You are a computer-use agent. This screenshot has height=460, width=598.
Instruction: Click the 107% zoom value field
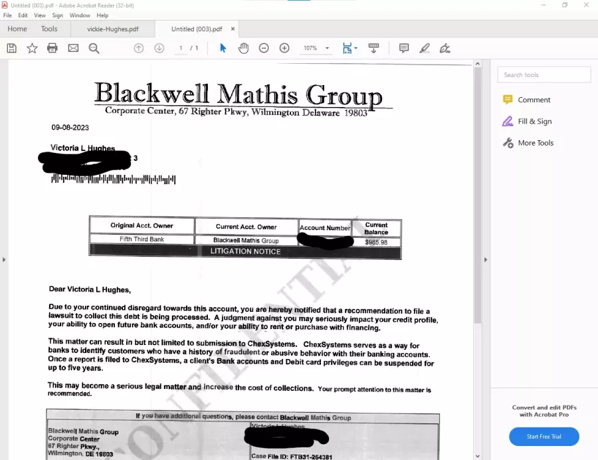tap(310, 48)
